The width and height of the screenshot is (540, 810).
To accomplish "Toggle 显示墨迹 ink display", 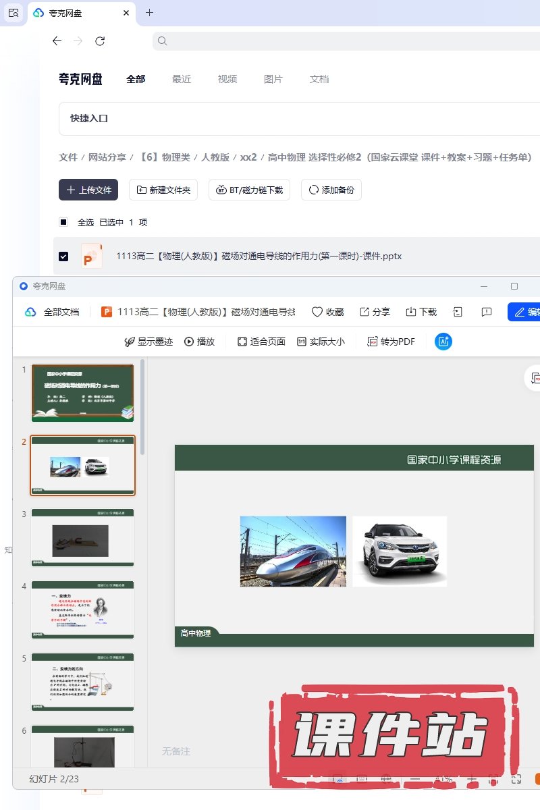I will [148, 342].
